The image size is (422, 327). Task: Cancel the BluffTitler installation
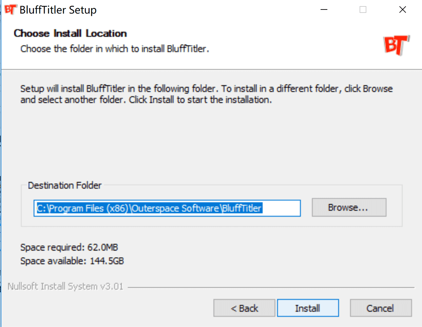tap(380, 308)
